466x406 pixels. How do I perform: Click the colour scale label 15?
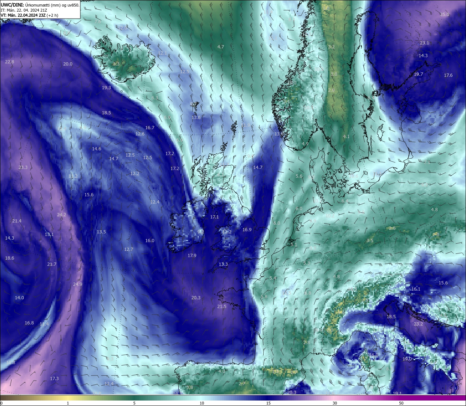click(268, 403)
